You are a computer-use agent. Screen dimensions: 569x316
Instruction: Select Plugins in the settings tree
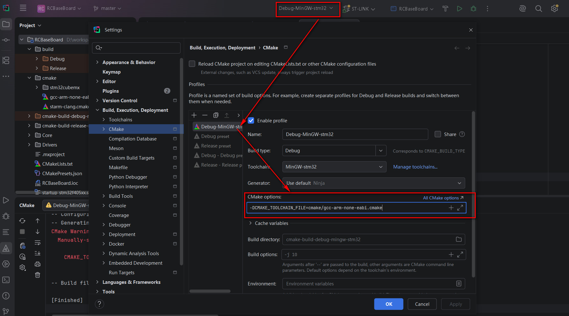[110, 91]
